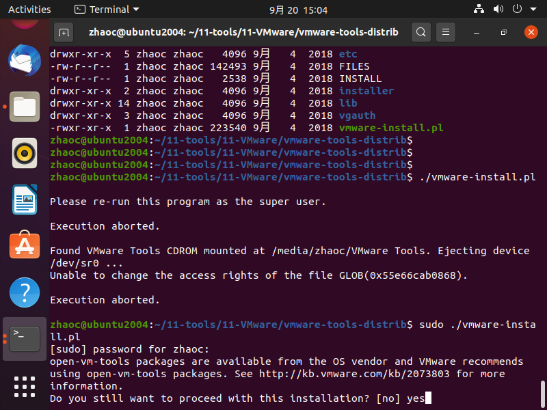Click 'Unable to change the access rights' line

pyautogui.click(x=258, y=275)
